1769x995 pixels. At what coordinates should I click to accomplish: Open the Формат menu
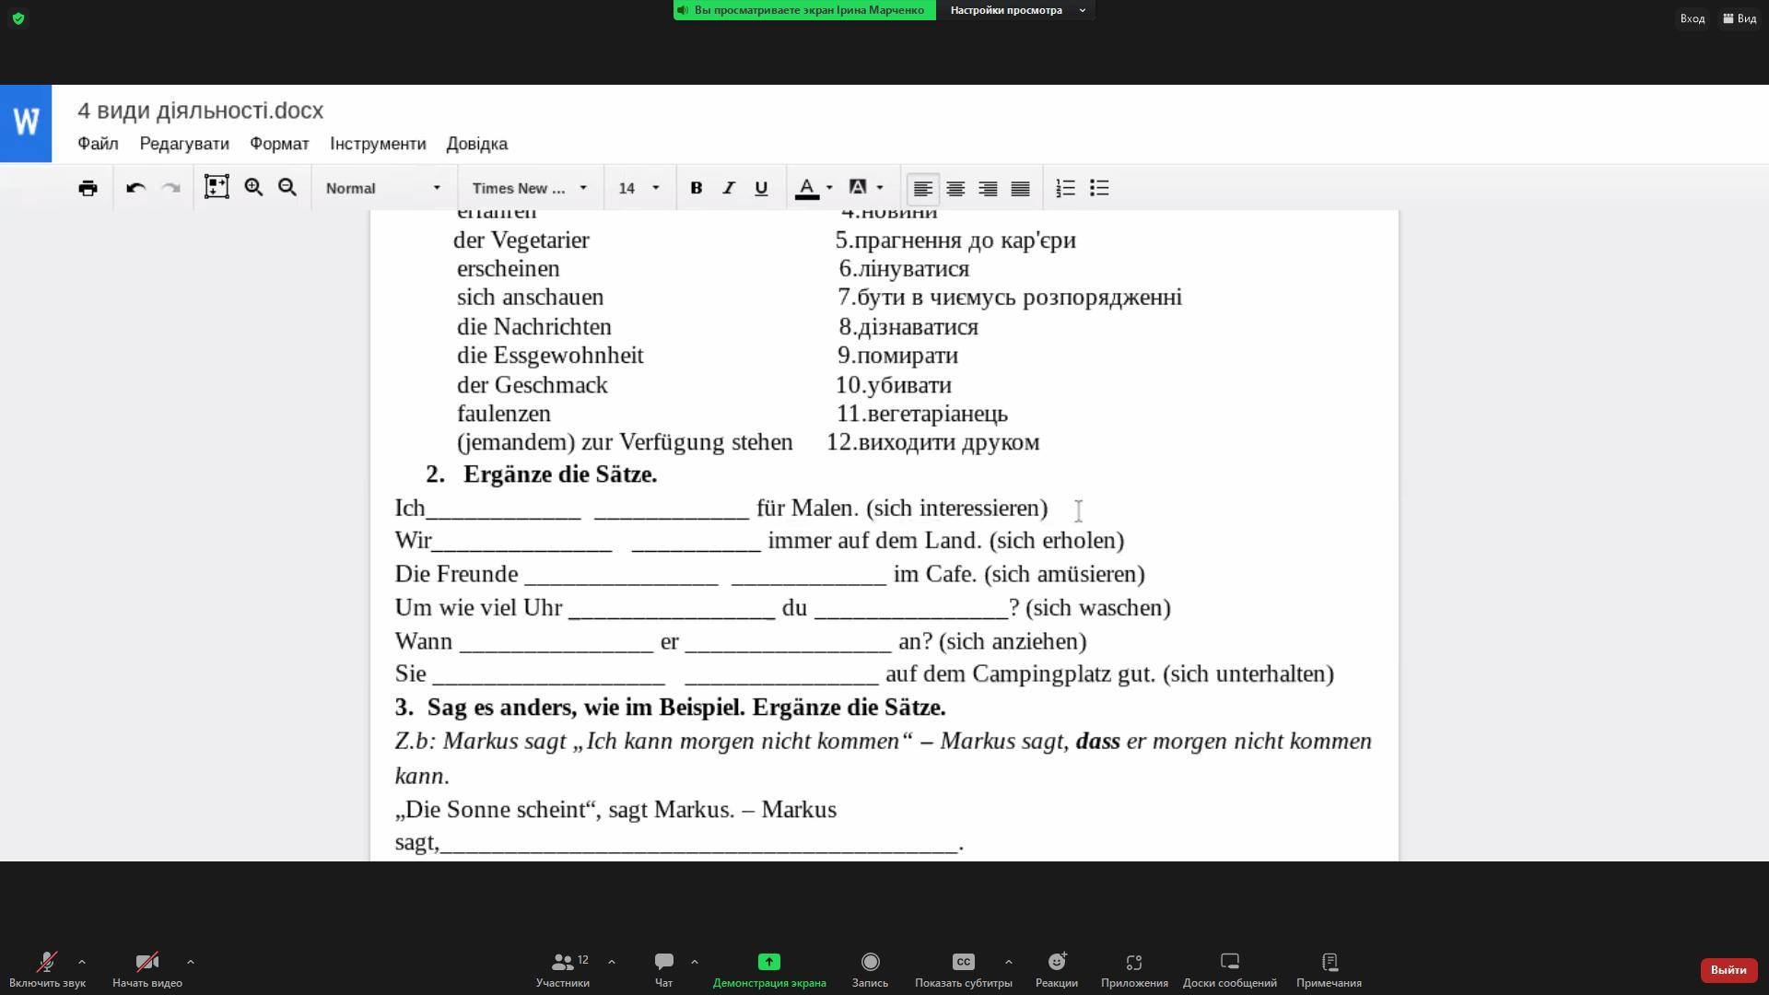pos(279,144)
